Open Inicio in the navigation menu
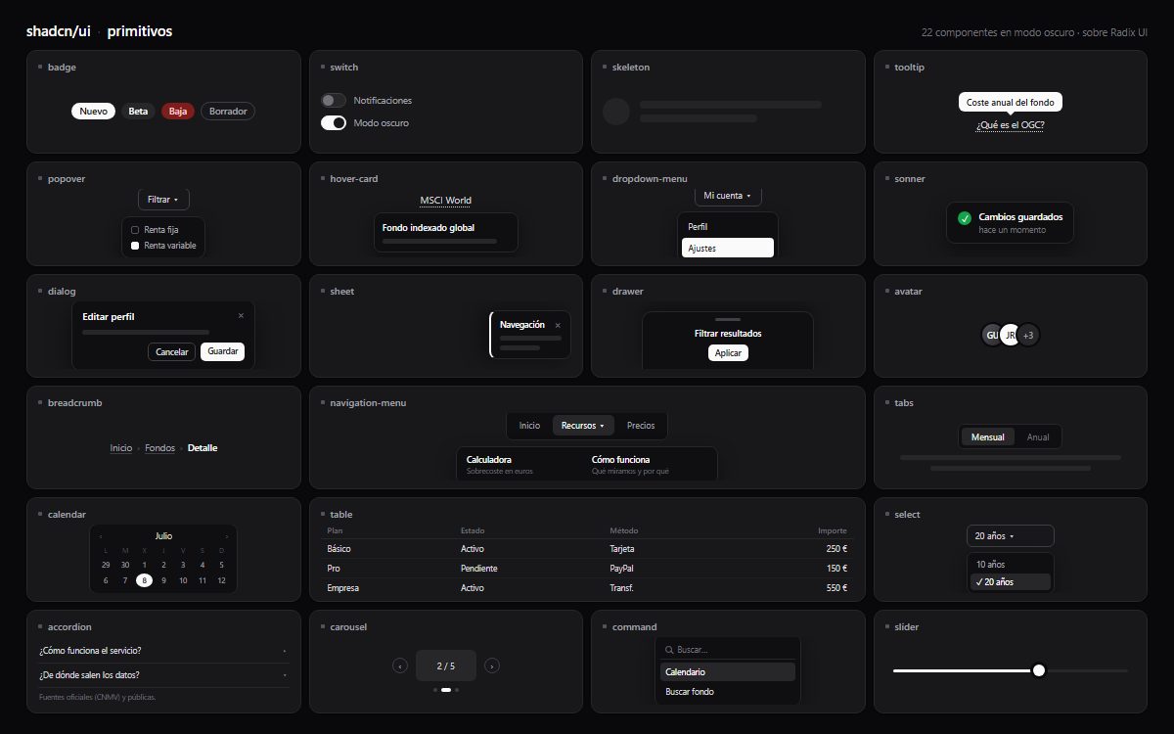Screen dimensions: 1174x734 pos(529,426)
